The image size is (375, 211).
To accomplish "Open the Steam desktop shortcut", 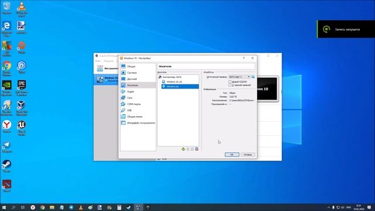I will 6,166.
